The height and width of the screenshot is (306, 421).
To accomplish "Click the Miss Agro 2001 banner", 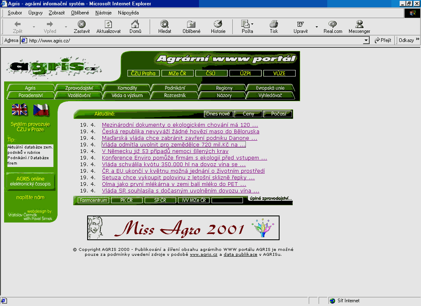I will [x=183, y=228].
